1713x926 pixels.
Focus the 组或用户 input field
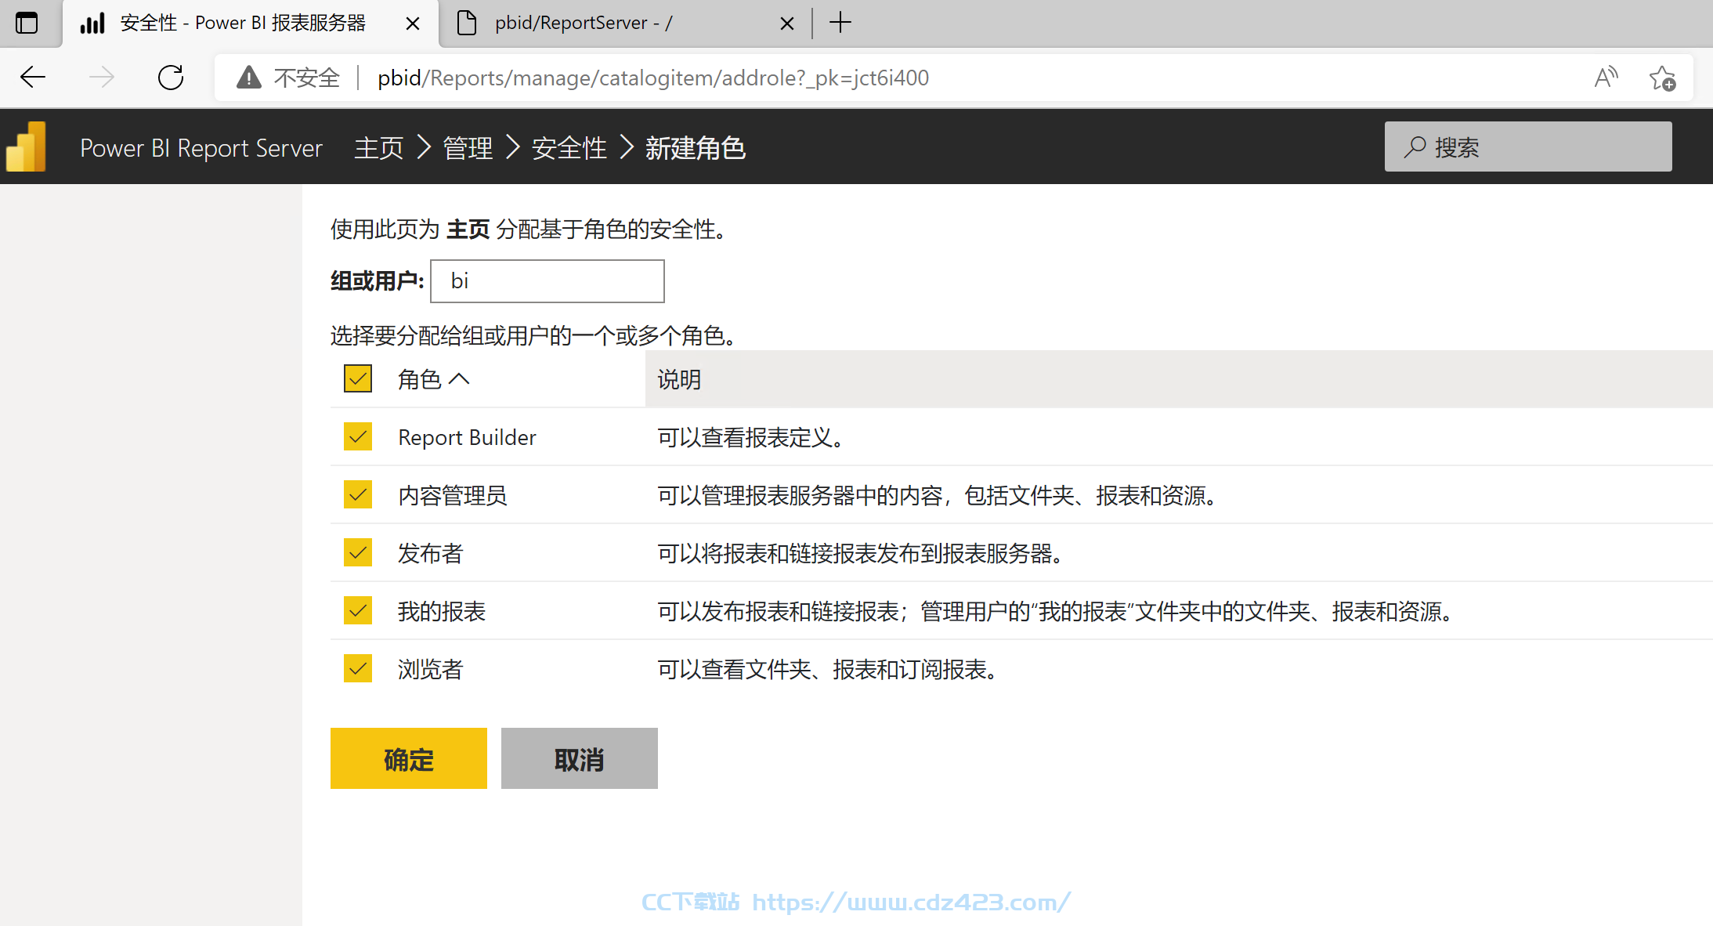click(x=548, y=280)
